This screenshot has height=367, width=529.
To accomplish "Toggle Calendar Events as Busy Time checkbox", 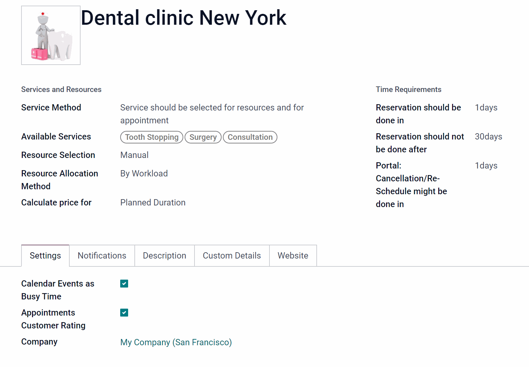I will click(124, 284).
